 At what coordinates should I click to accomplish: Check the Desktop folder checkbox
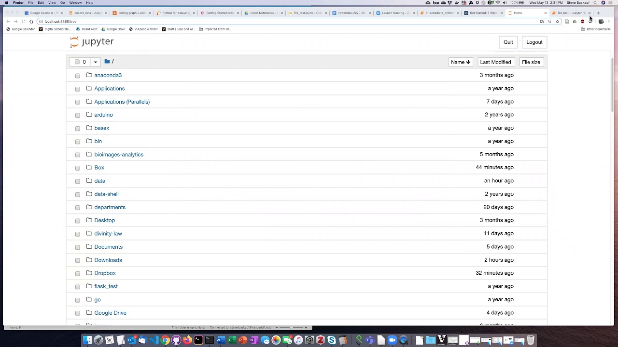point(78,221)
